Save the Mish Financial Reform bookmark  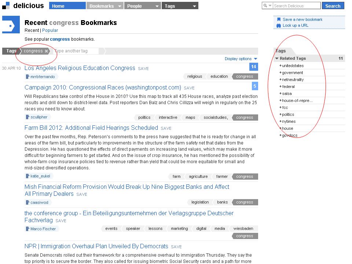[82, 194]
